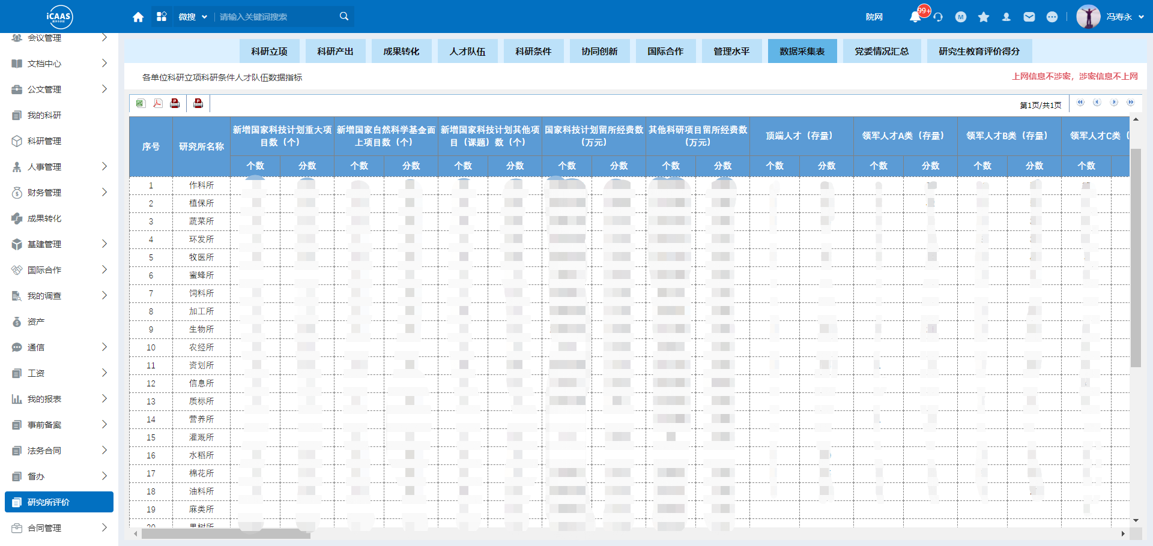Jump to the last report page
The height and width of the screenshot is (546, 1153).
[x=1131, y=103]
